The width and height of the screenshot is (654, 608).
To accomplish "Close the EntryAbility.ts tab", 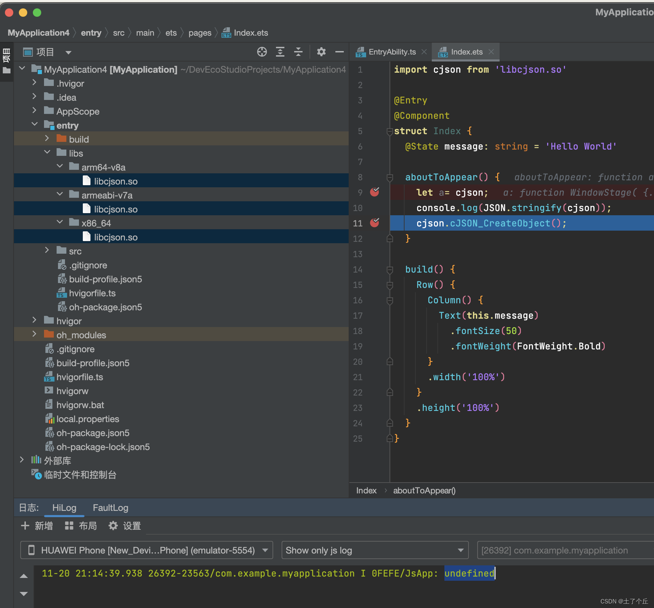I will pos(424,52).
